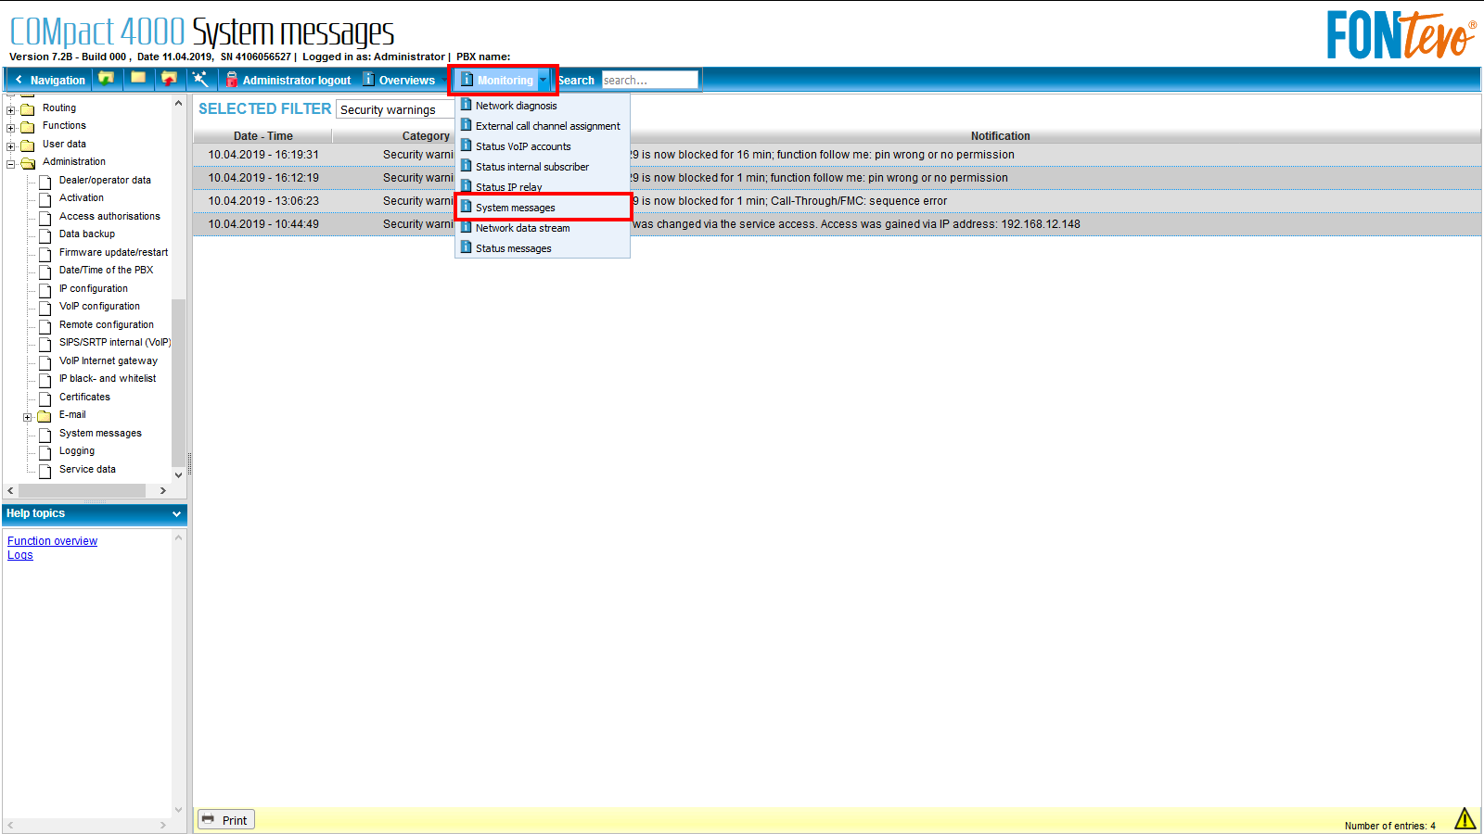Click the Notification column header
This screenshot has width=1484, height=834.
tap(1000, 136)
